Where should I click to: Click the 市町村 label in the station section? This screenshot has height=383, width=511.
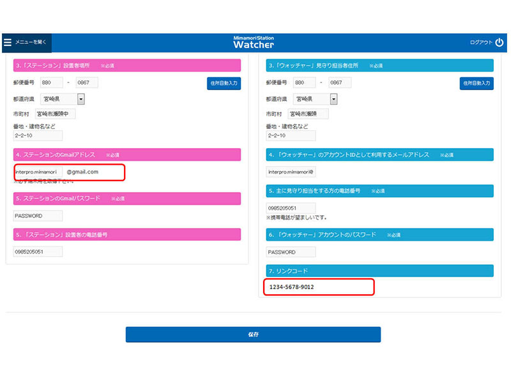(x=21, y=114)
